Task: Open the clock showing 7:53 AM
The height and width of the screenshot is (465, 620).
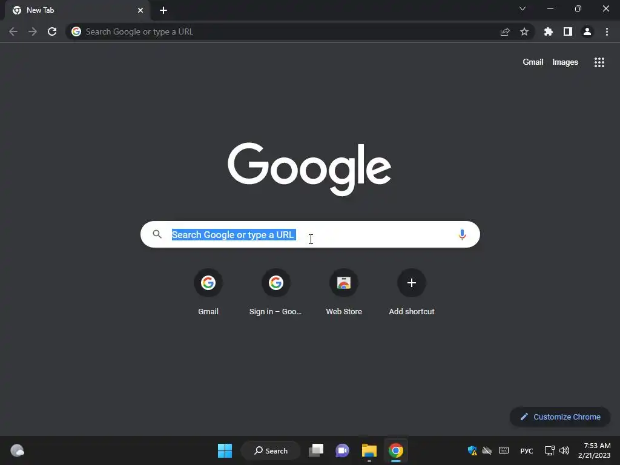Action: [595, 450]
